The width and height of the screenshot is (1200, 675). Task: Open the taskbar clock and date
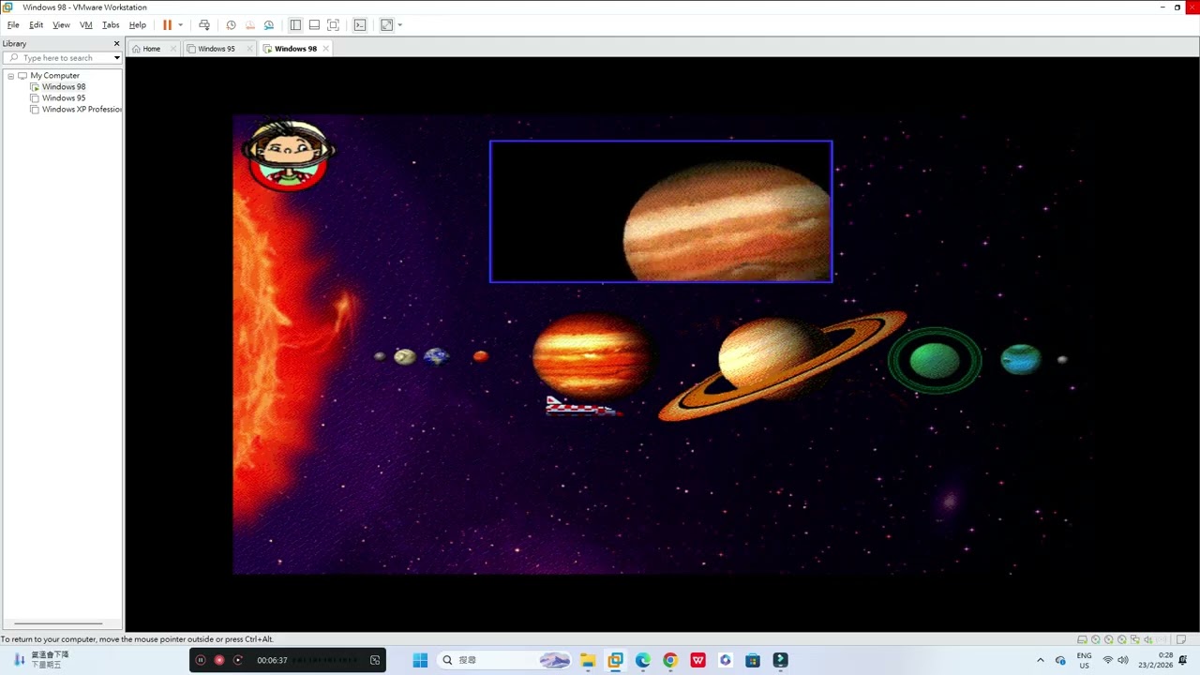pyautogui.click(x=1156, y=660)
